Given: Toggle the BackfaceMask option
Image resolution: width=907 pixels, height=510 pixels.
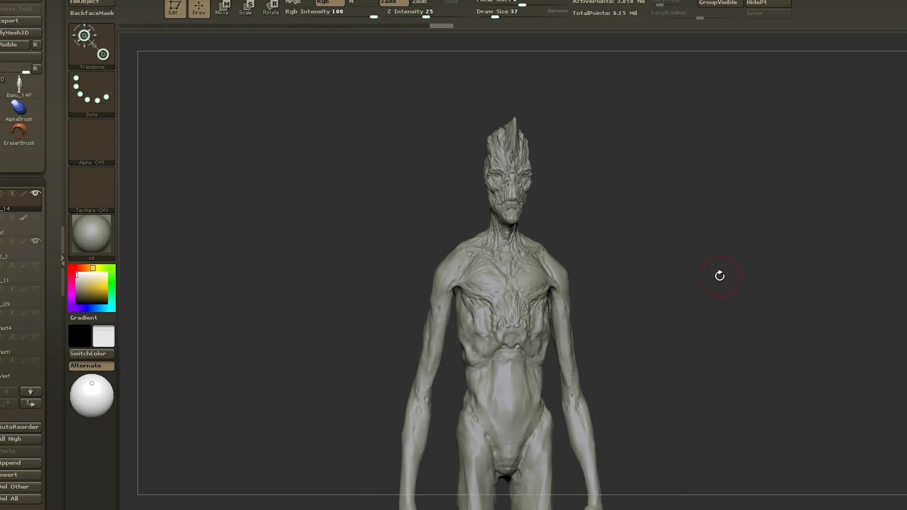Looking at the screenshot, I should (92, 13).
